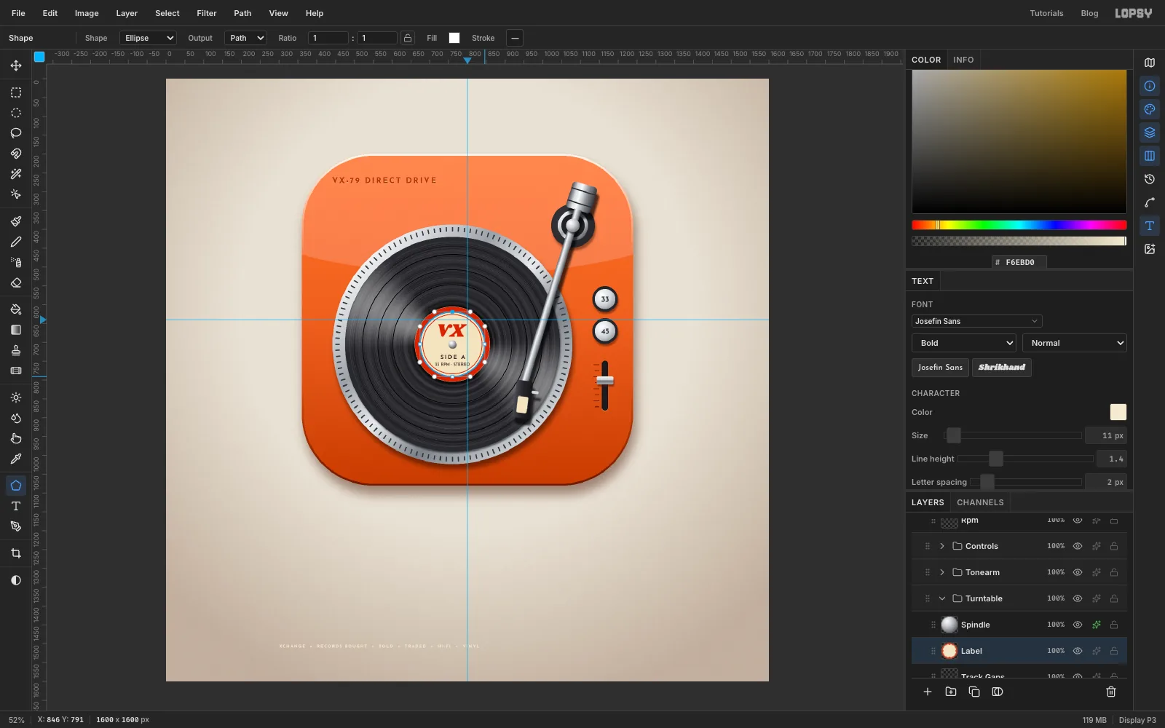Collapse the Turntable layer group
The height and width of the screenshot is (728, 1165).
pos(942,598)
